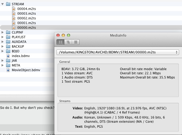Zoom the MediaInfo window with green button
Viewport: 182px width, 135px height.
pos(69,35)
